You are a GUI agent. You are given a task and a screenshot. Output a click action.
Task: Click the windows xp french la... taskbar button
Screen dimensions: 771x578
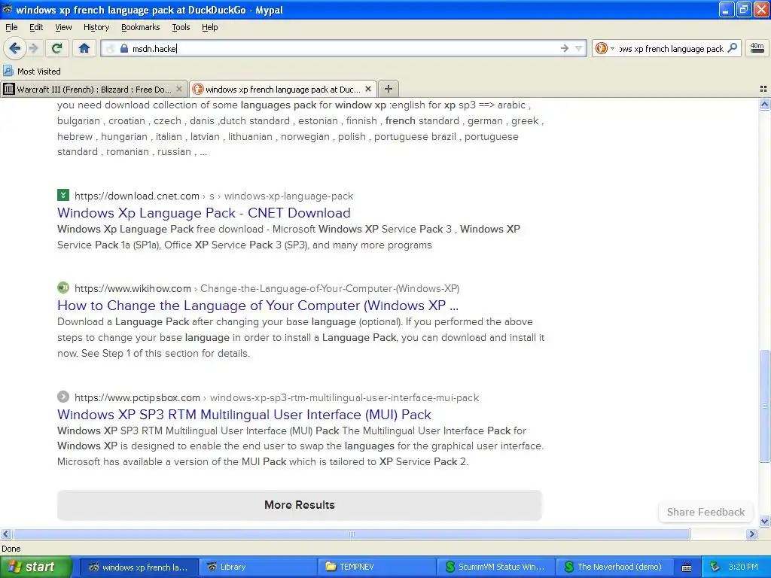(x=139, y=567)
